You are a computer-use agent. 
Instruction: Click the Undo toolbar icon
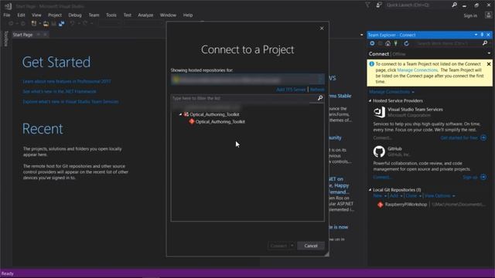click(x=72, y=23)
